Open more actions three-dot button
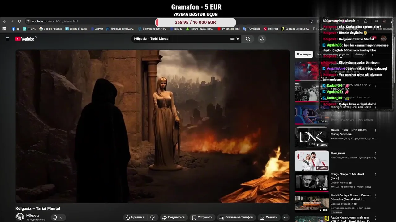This screenshot has width=396, height=222. point(286,217)
